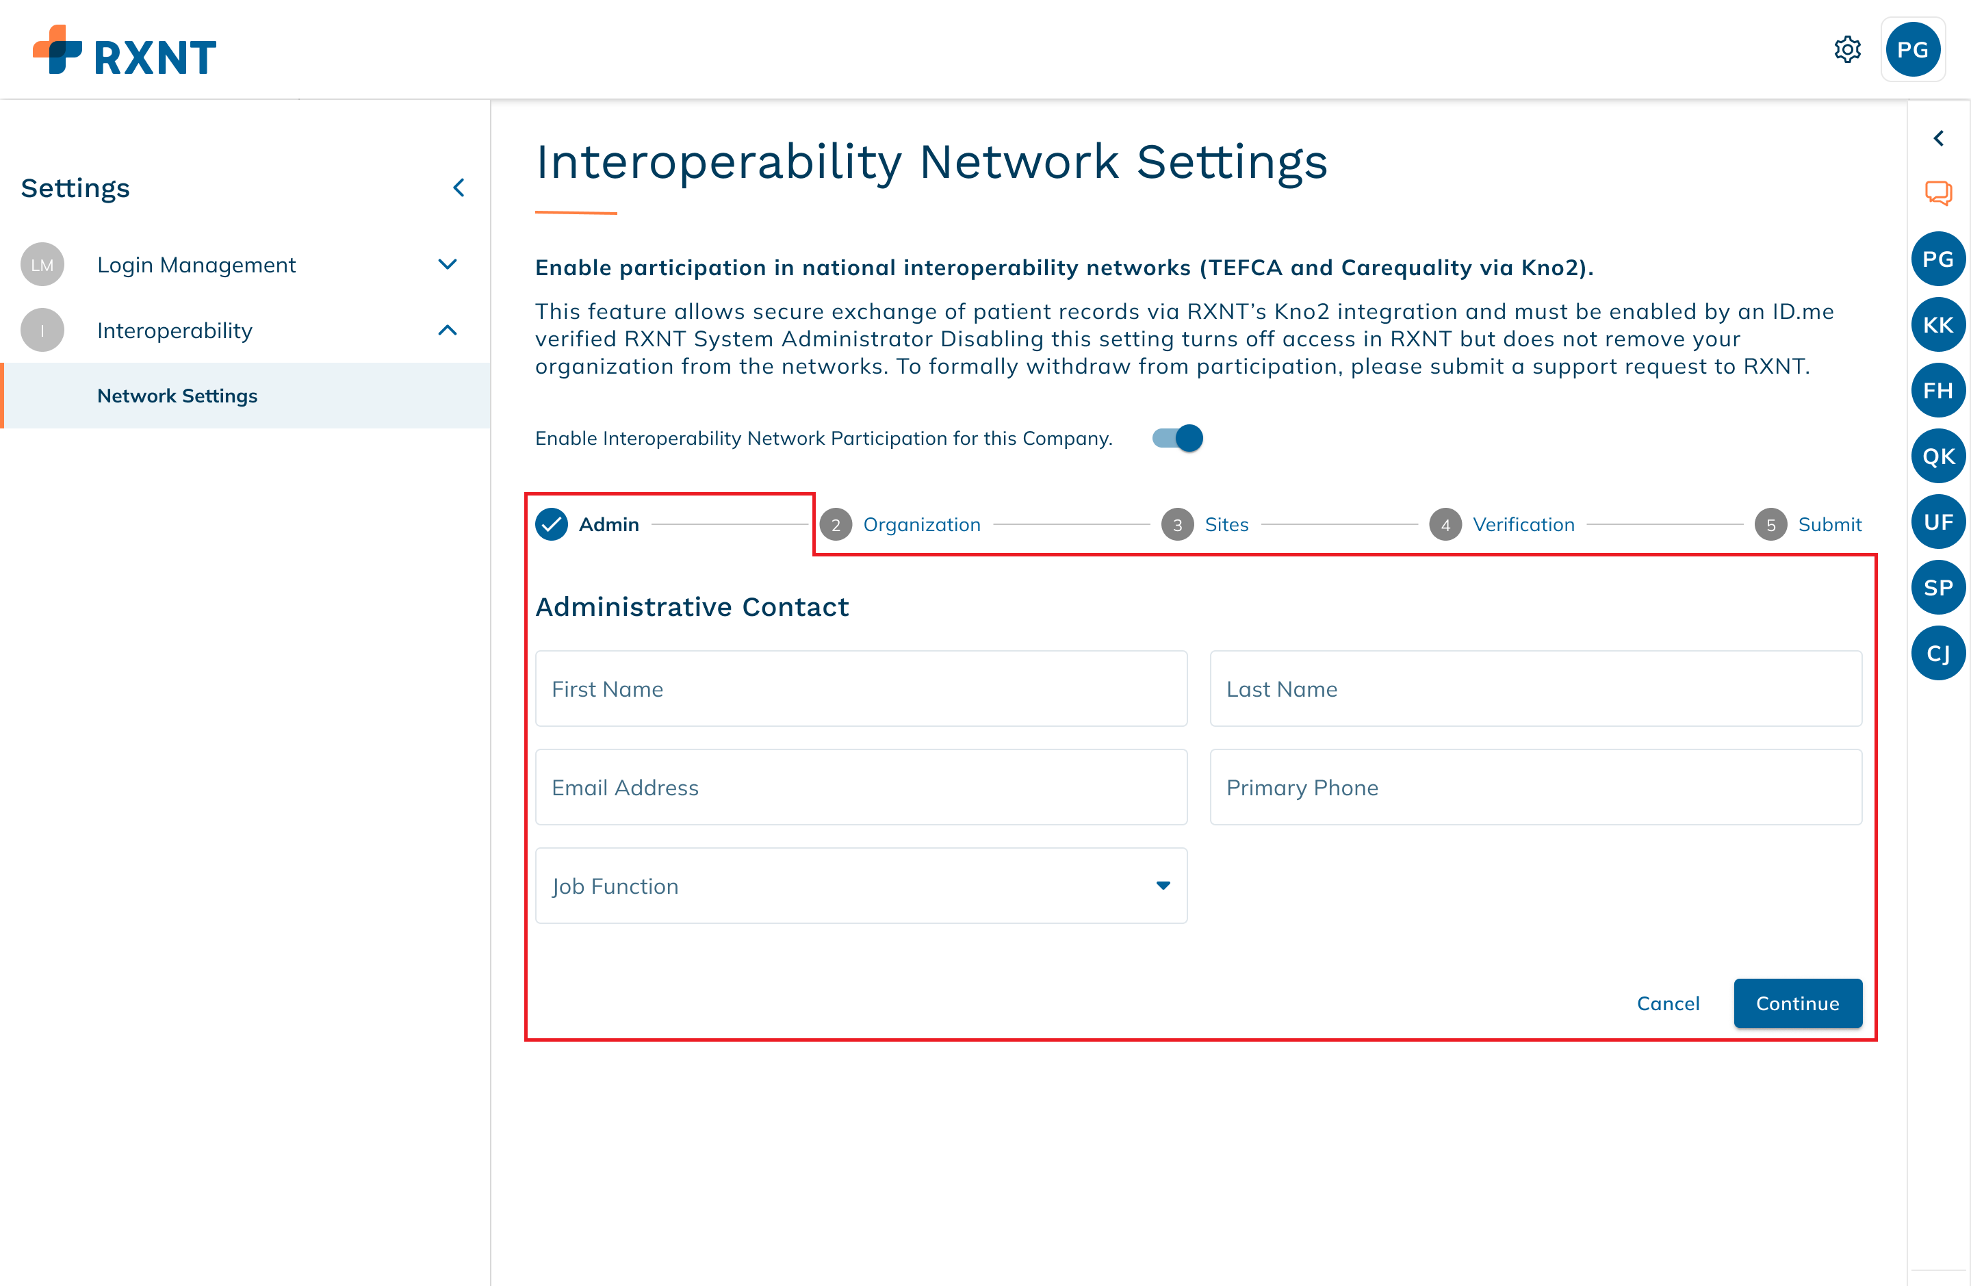This screenshot has width=1971, height=1286.
Task: Click the step 4 number circle
Action: coord(1446,524)
